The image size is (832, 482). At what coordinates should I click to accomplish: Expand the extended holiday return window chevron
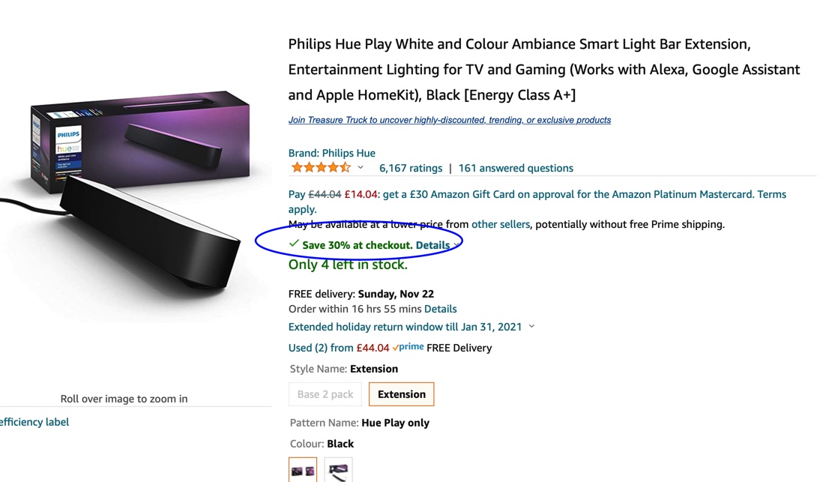pos(531,327)
